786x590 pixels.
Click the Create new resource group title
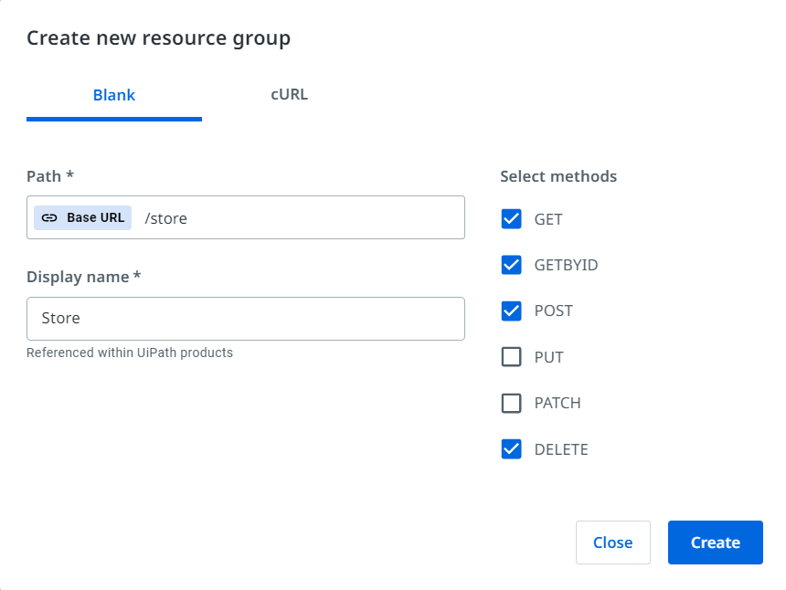(x=158, y=38)
